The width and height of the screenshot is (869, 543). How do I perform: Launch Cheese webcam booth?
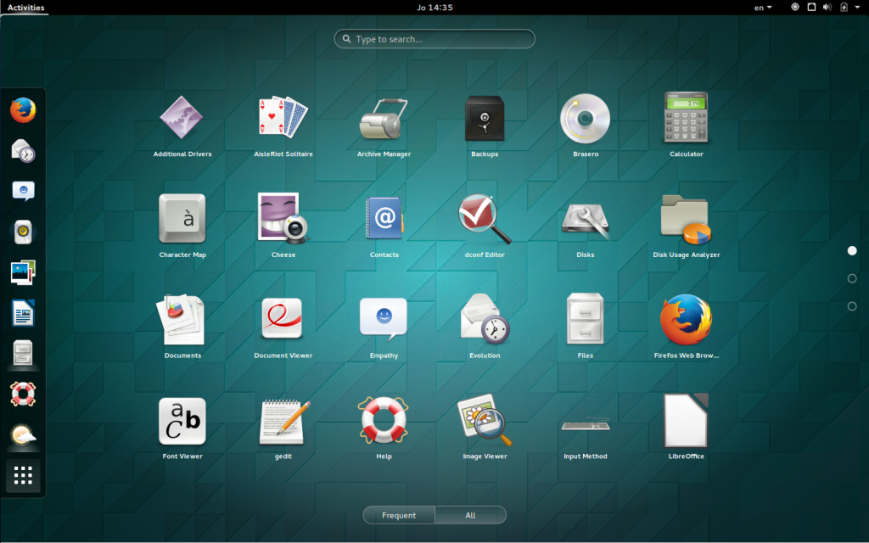pyautogui.click(x=283, y=218)
